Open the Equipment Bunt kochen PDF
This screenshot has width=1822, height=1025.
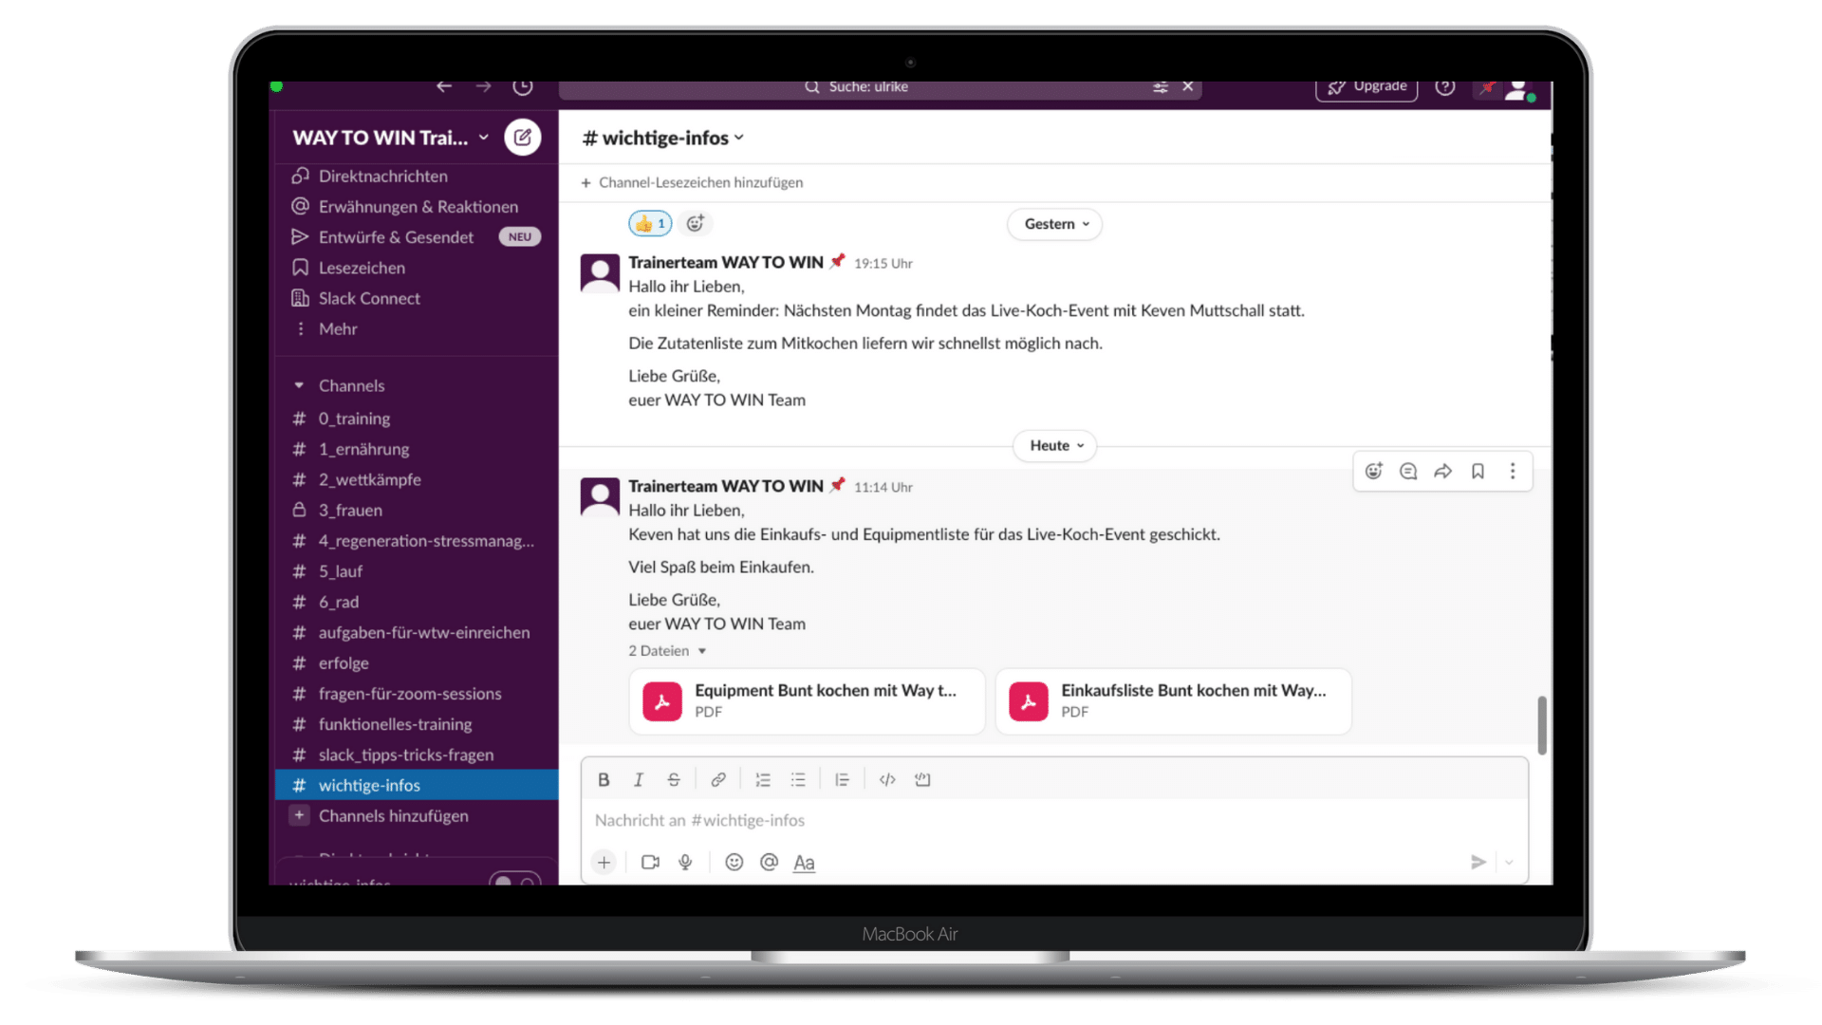807,701
